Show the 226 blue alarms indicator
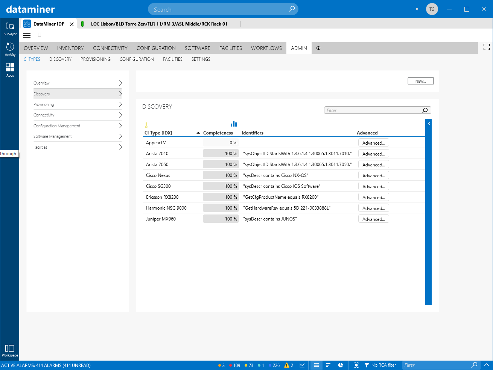This screenshot has width=493, height=370. [274, 365]
